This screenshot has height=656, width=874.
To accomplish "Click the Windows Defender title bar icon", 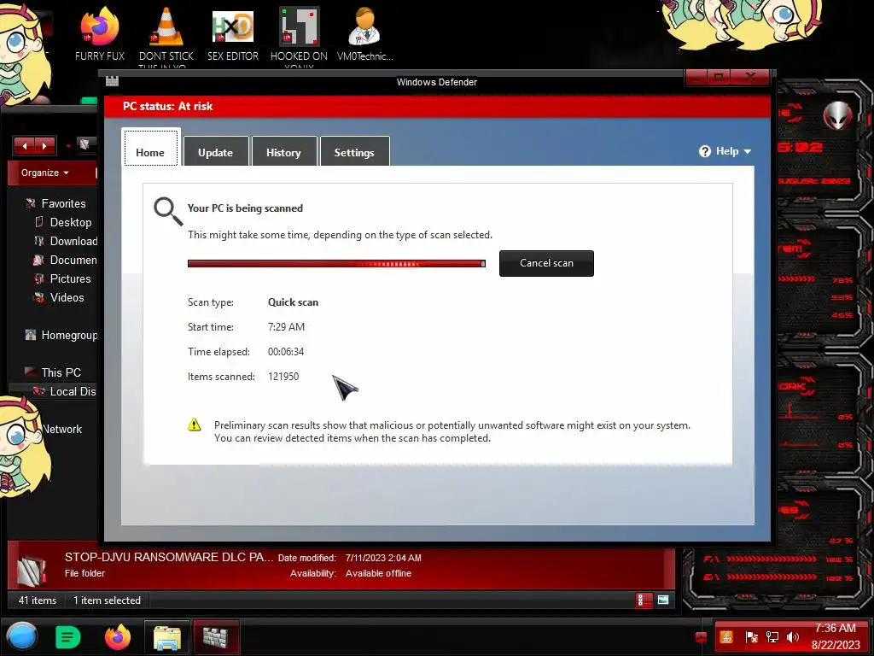I will tap(112, 81).
